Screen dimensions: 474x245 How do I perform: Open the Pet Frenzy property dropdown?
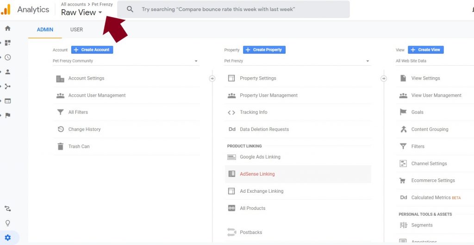tap(298, 61)
